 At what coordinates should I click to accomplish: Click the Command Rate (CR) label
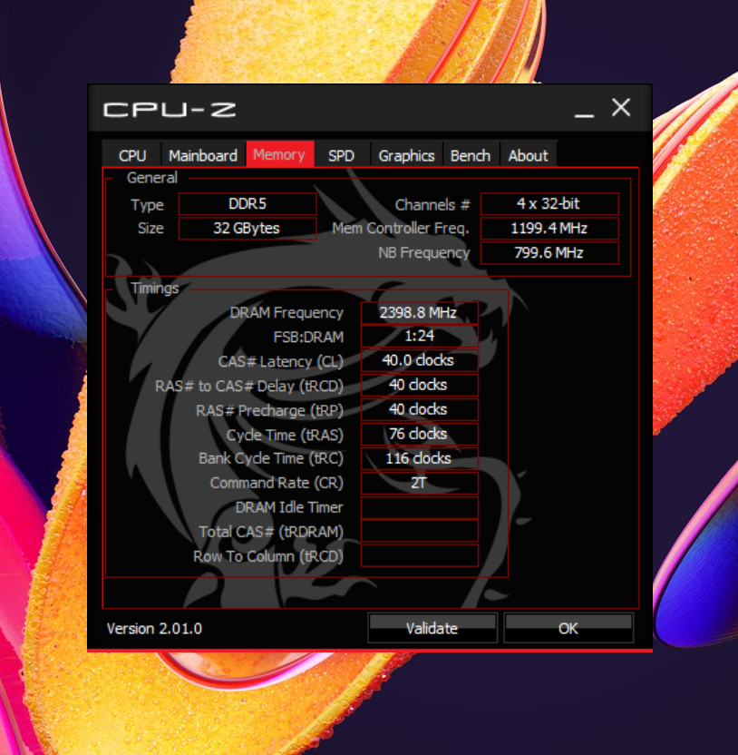[x=277, y=483]
